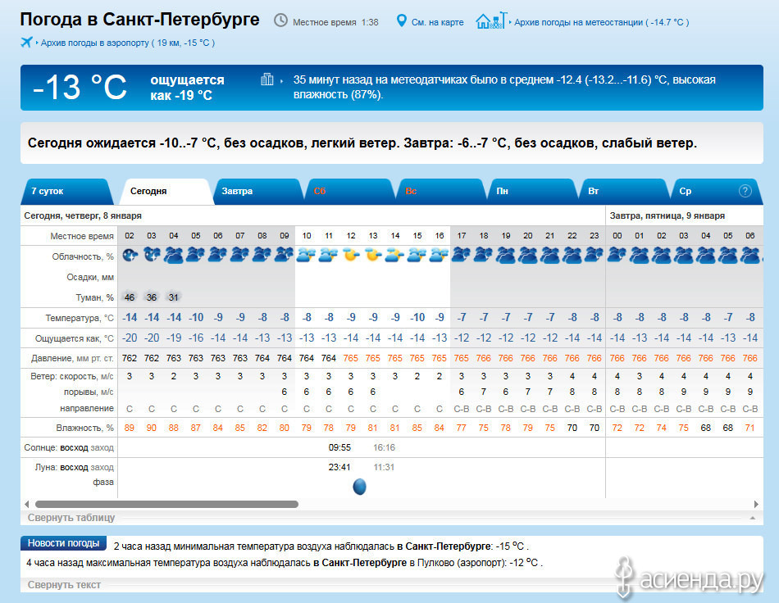Click the small up arrow right of Свернуть таблицу

[x=751, y=519]
